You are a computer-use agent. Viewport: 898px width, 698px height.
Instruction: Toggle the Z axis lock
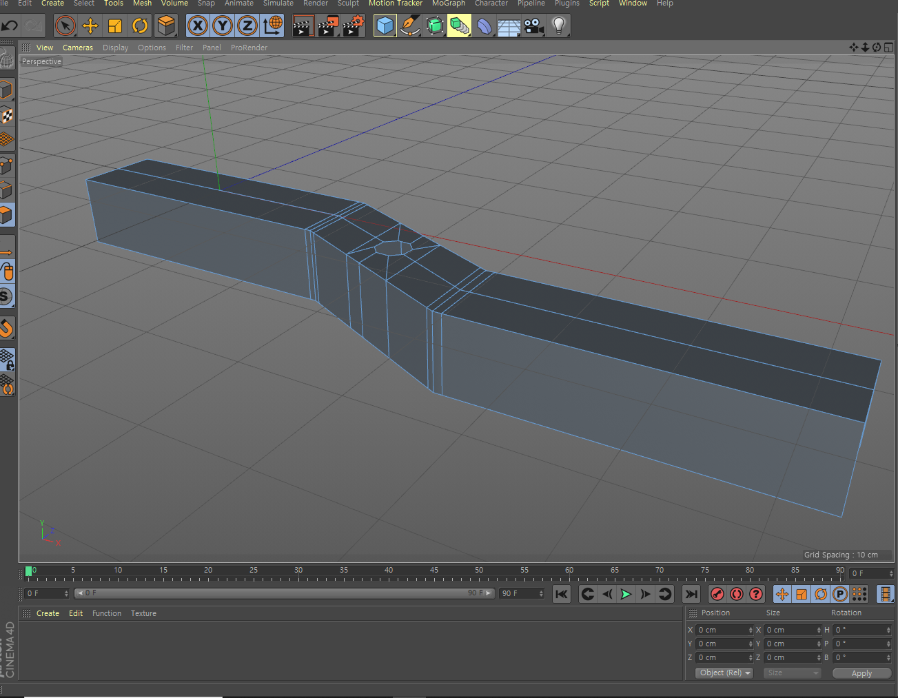[x=247, y=26]
